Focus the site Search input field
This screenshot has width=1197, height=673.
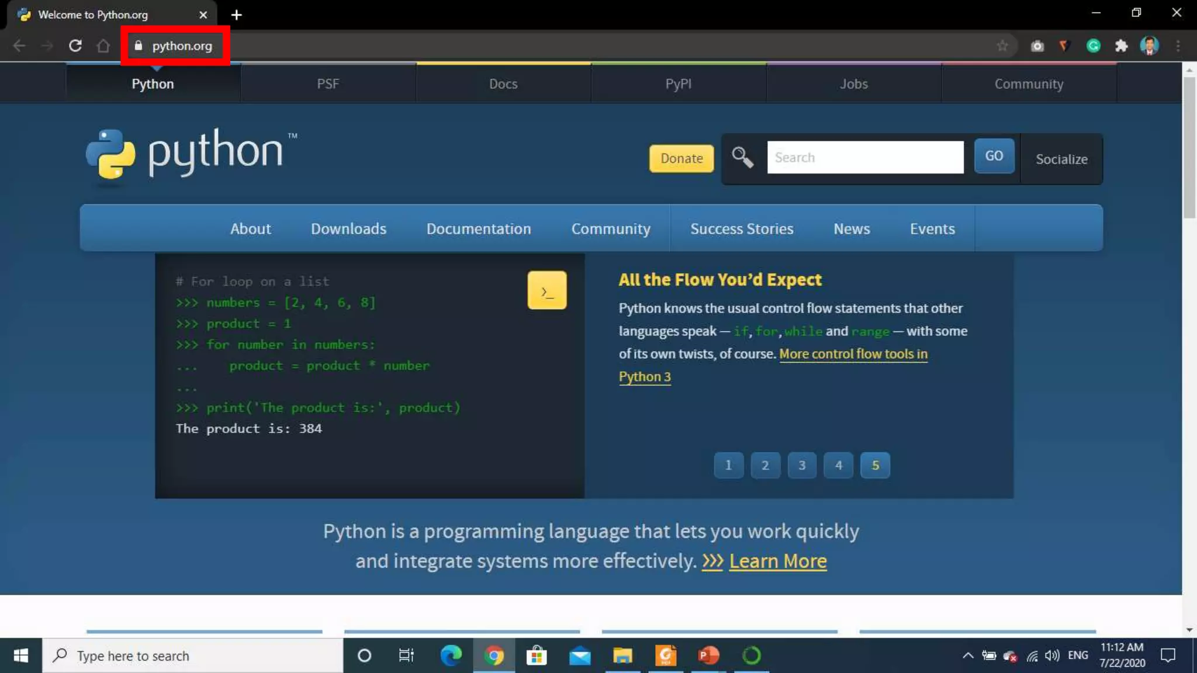(865, 157)
